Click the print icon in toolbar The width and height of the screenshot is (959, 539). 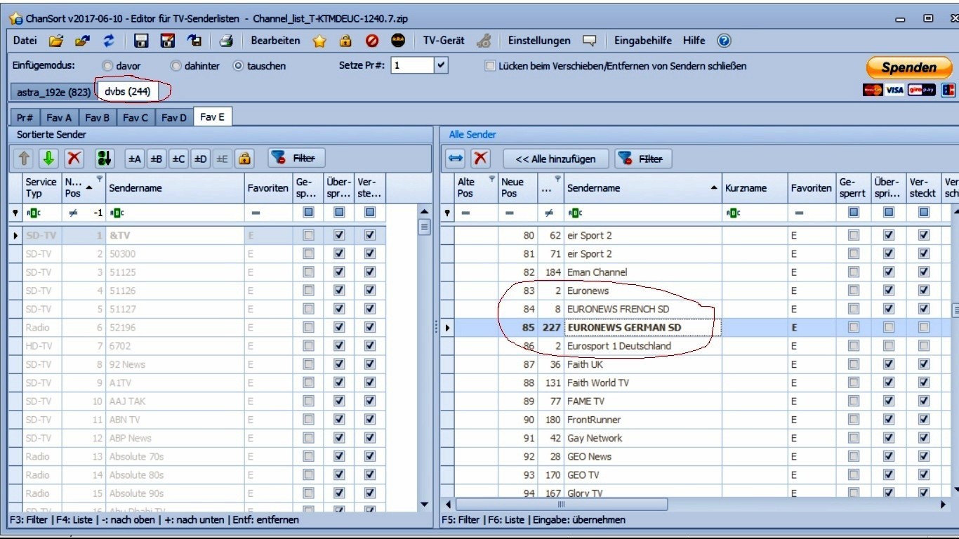coord(226,41)
